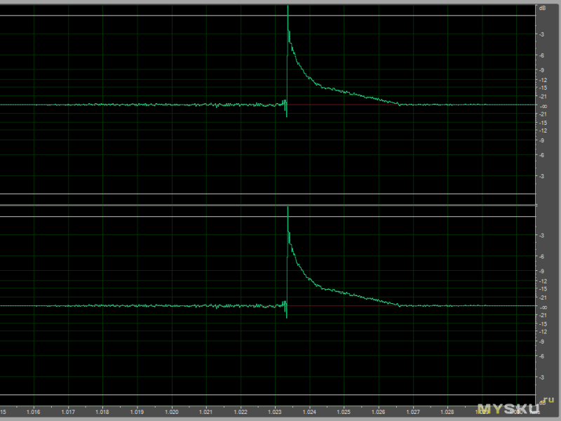
Task: Click the bottom channel's impulse spike peak
Action: [x=288, y=210]
